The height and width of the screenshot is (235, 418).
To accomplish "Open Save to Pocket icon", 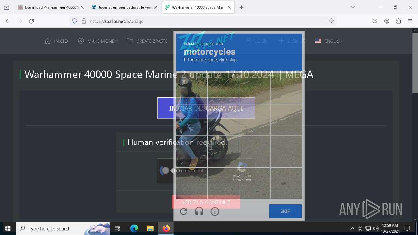I will [375, 21].
